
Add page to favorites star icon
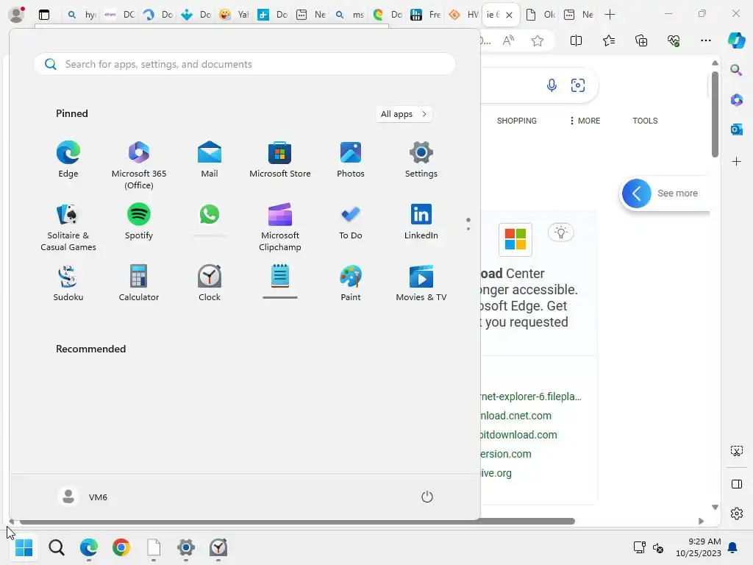[x=538, y=40]
